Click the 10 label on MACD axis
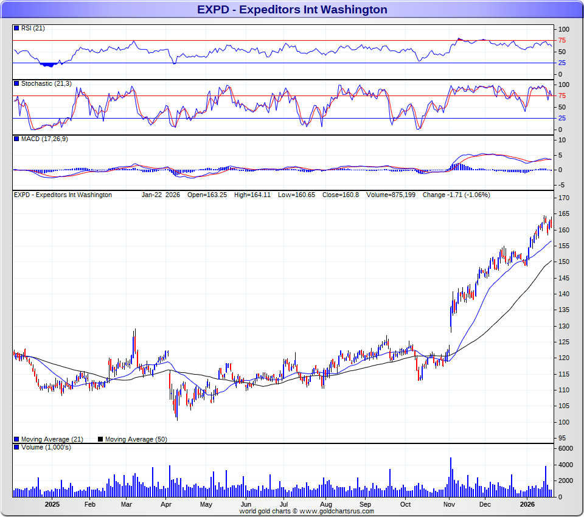Image resolution: width=584 pixels, height=517 pixels. coord(562,140)
